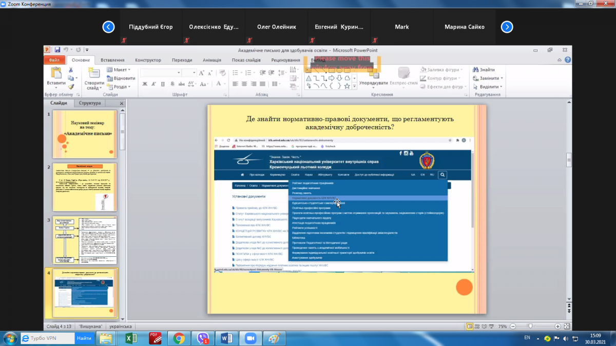This screenshot has width=616, height=346.
Task: Open PowerPoint Help question mark icon
Action: coord(567,60)
